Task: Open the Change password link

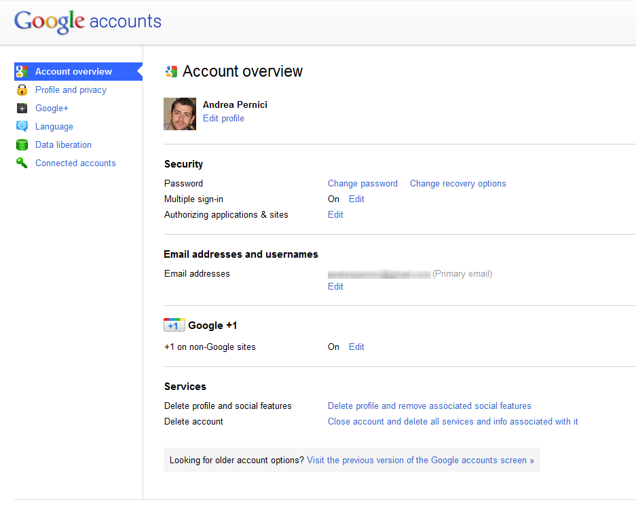Action: [x=362, y=183]
